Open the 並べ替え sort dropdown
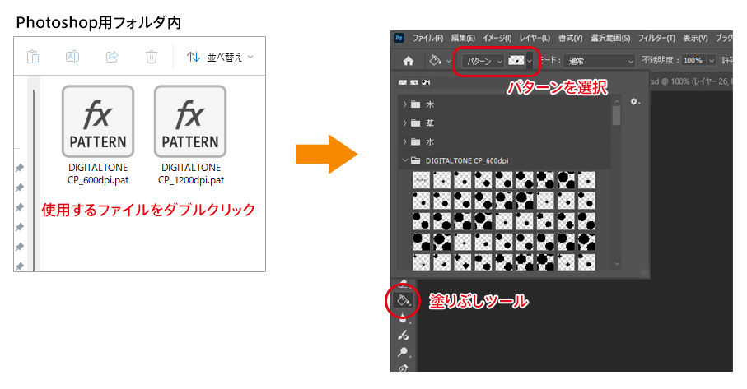 [x=220, y=57]
